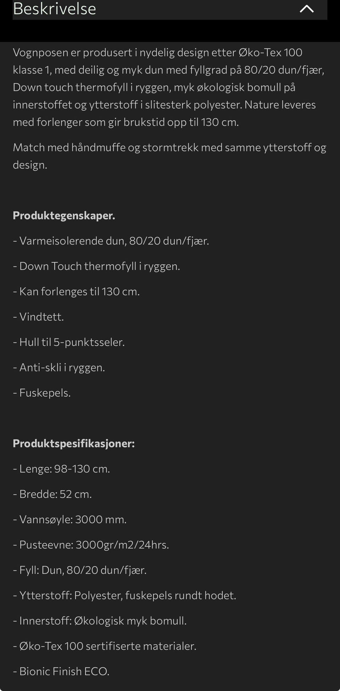
Task: Click the Anti-skli i ryggen line
Action: [59, 368]
